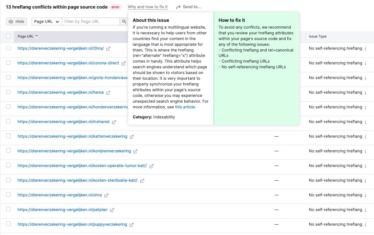Click the 'Send to...' button
This screenshot has height=235, width=374.
(189, 7)
